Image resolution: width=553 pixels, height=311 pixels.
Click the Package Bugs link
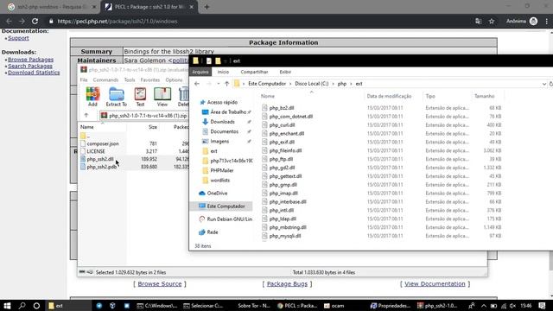[x=287, y=284]
